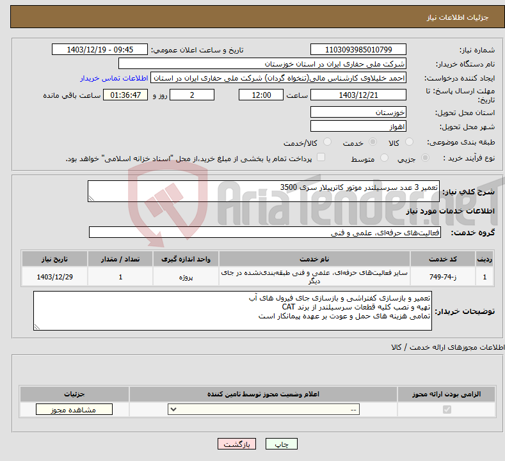Click the delivery province field خوزستان
505x461 pixels.
point(358,113)
